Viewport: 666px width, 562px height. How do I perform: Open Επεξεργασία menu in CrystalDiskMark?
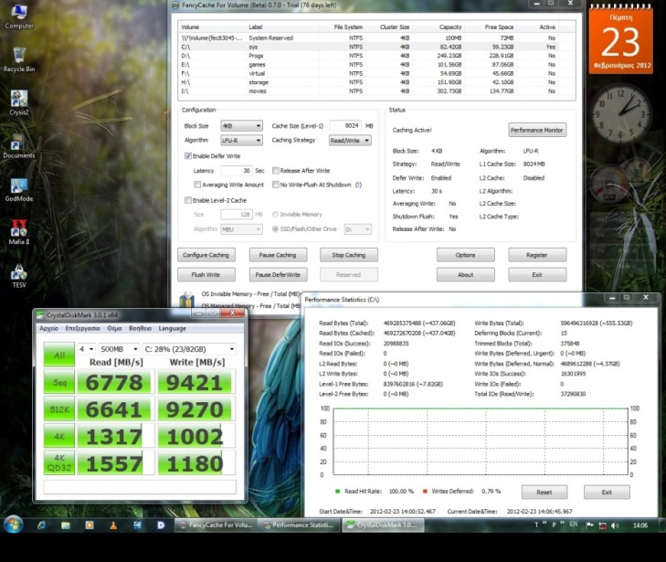(83, 328)
